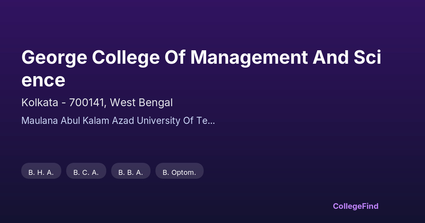This screenshot has width=425, height=223.
Task: Click the word 'University' in affiliation line
Action: coord(158,121)
